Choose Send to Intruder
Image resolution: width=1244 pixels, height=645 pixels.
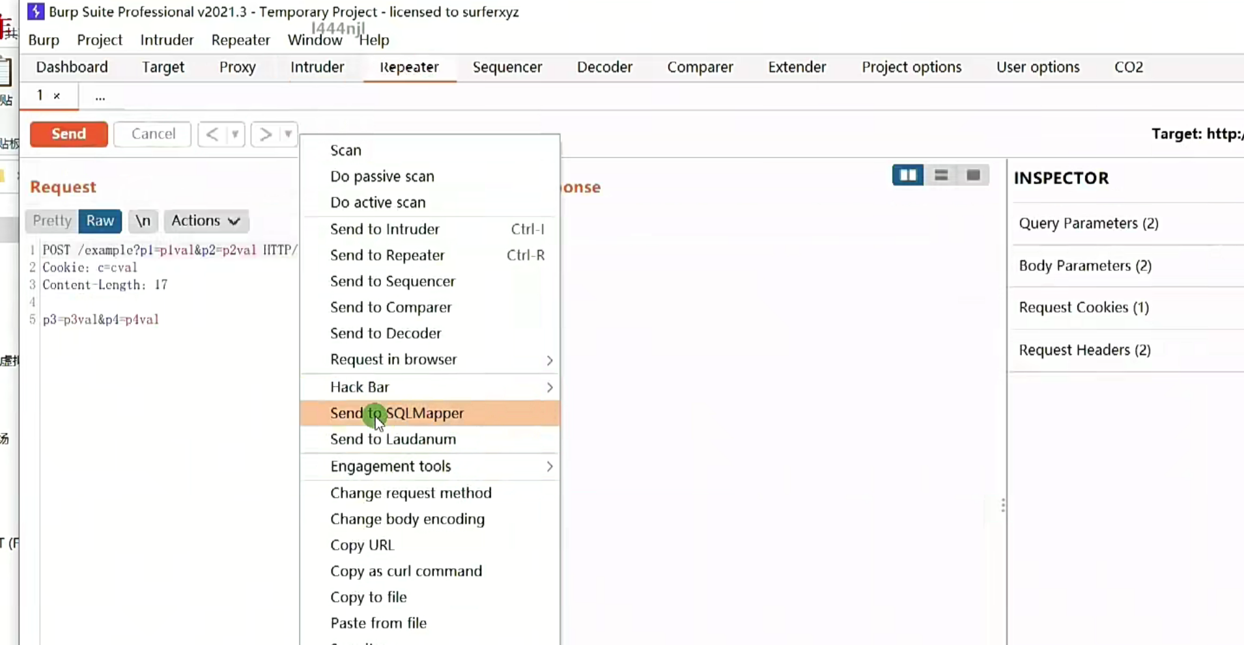tap(430, 229)
